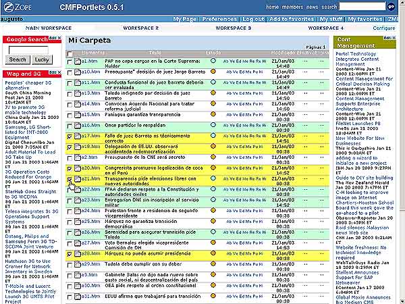Toggle the select-all checkbox in table header
Image resolution: width=405 pixels, height=304 pixels.
click(70, 54)
